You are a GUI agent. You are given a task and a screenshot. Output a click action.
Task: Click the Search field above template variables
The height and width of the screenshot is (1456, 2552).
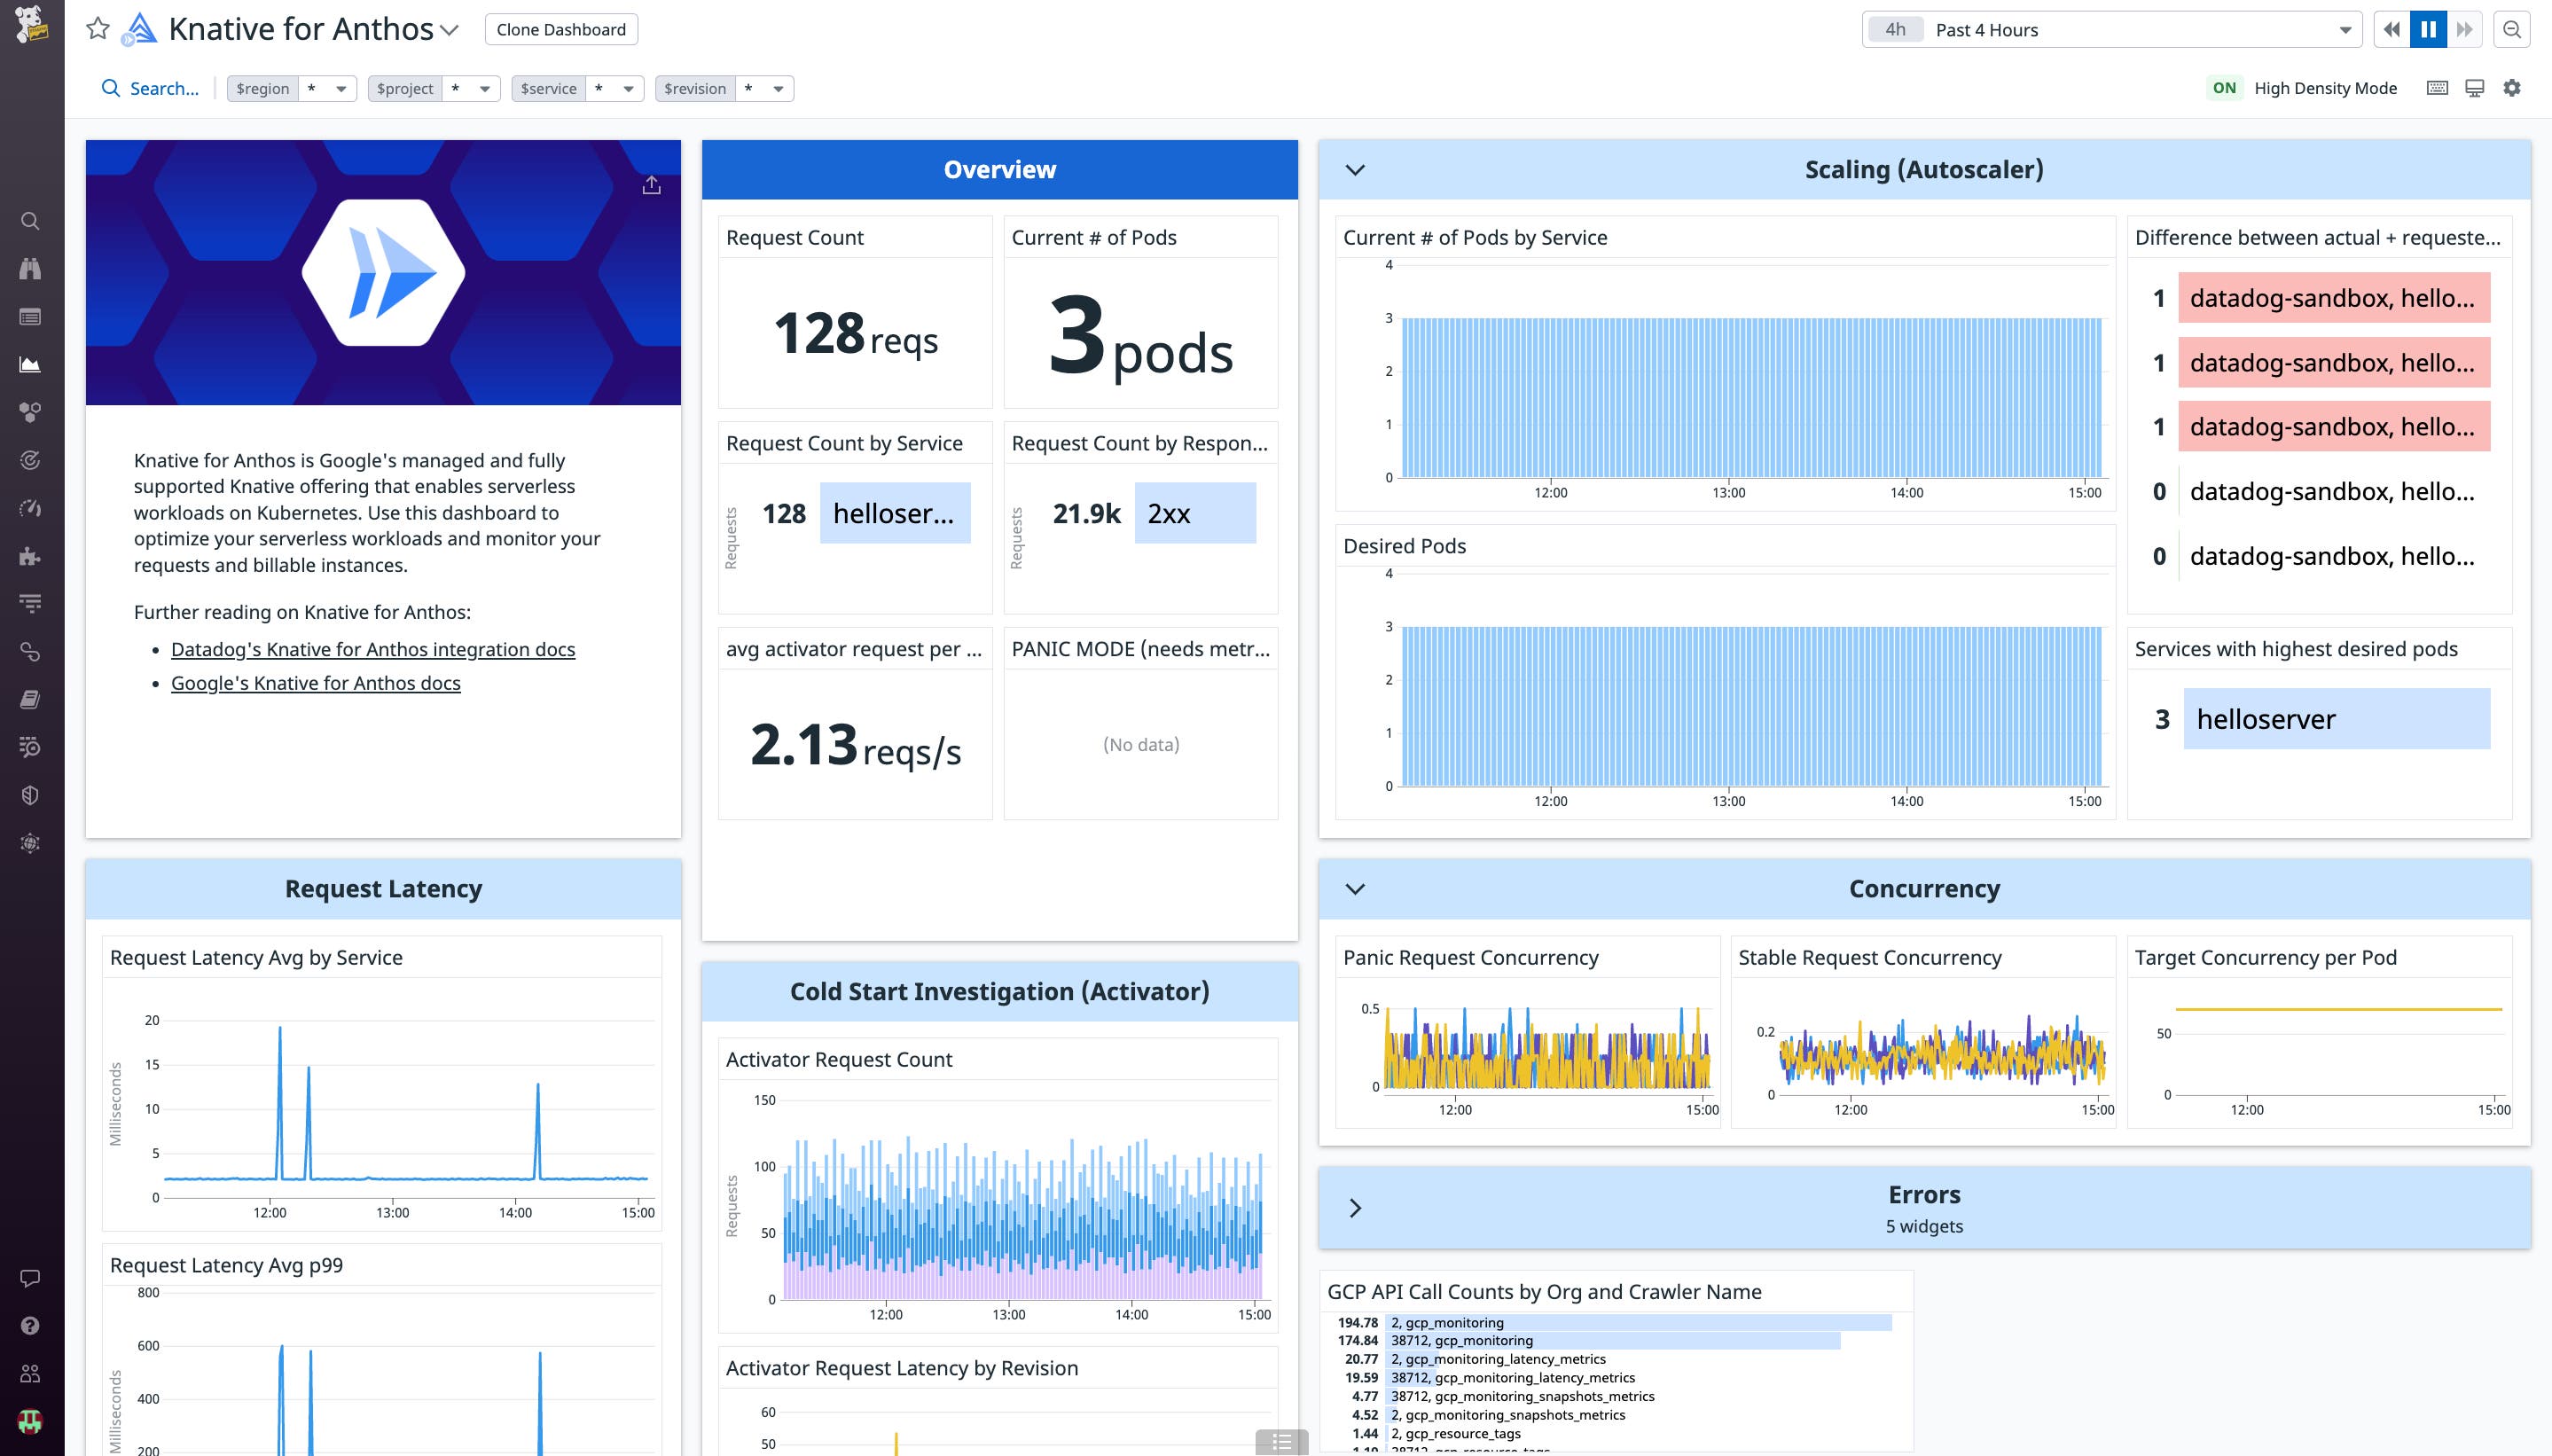pos(149,88)
